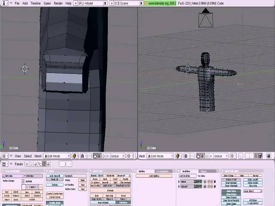
Task: Open left viewport Edit Mode dropdown
Action: point(57,156)
